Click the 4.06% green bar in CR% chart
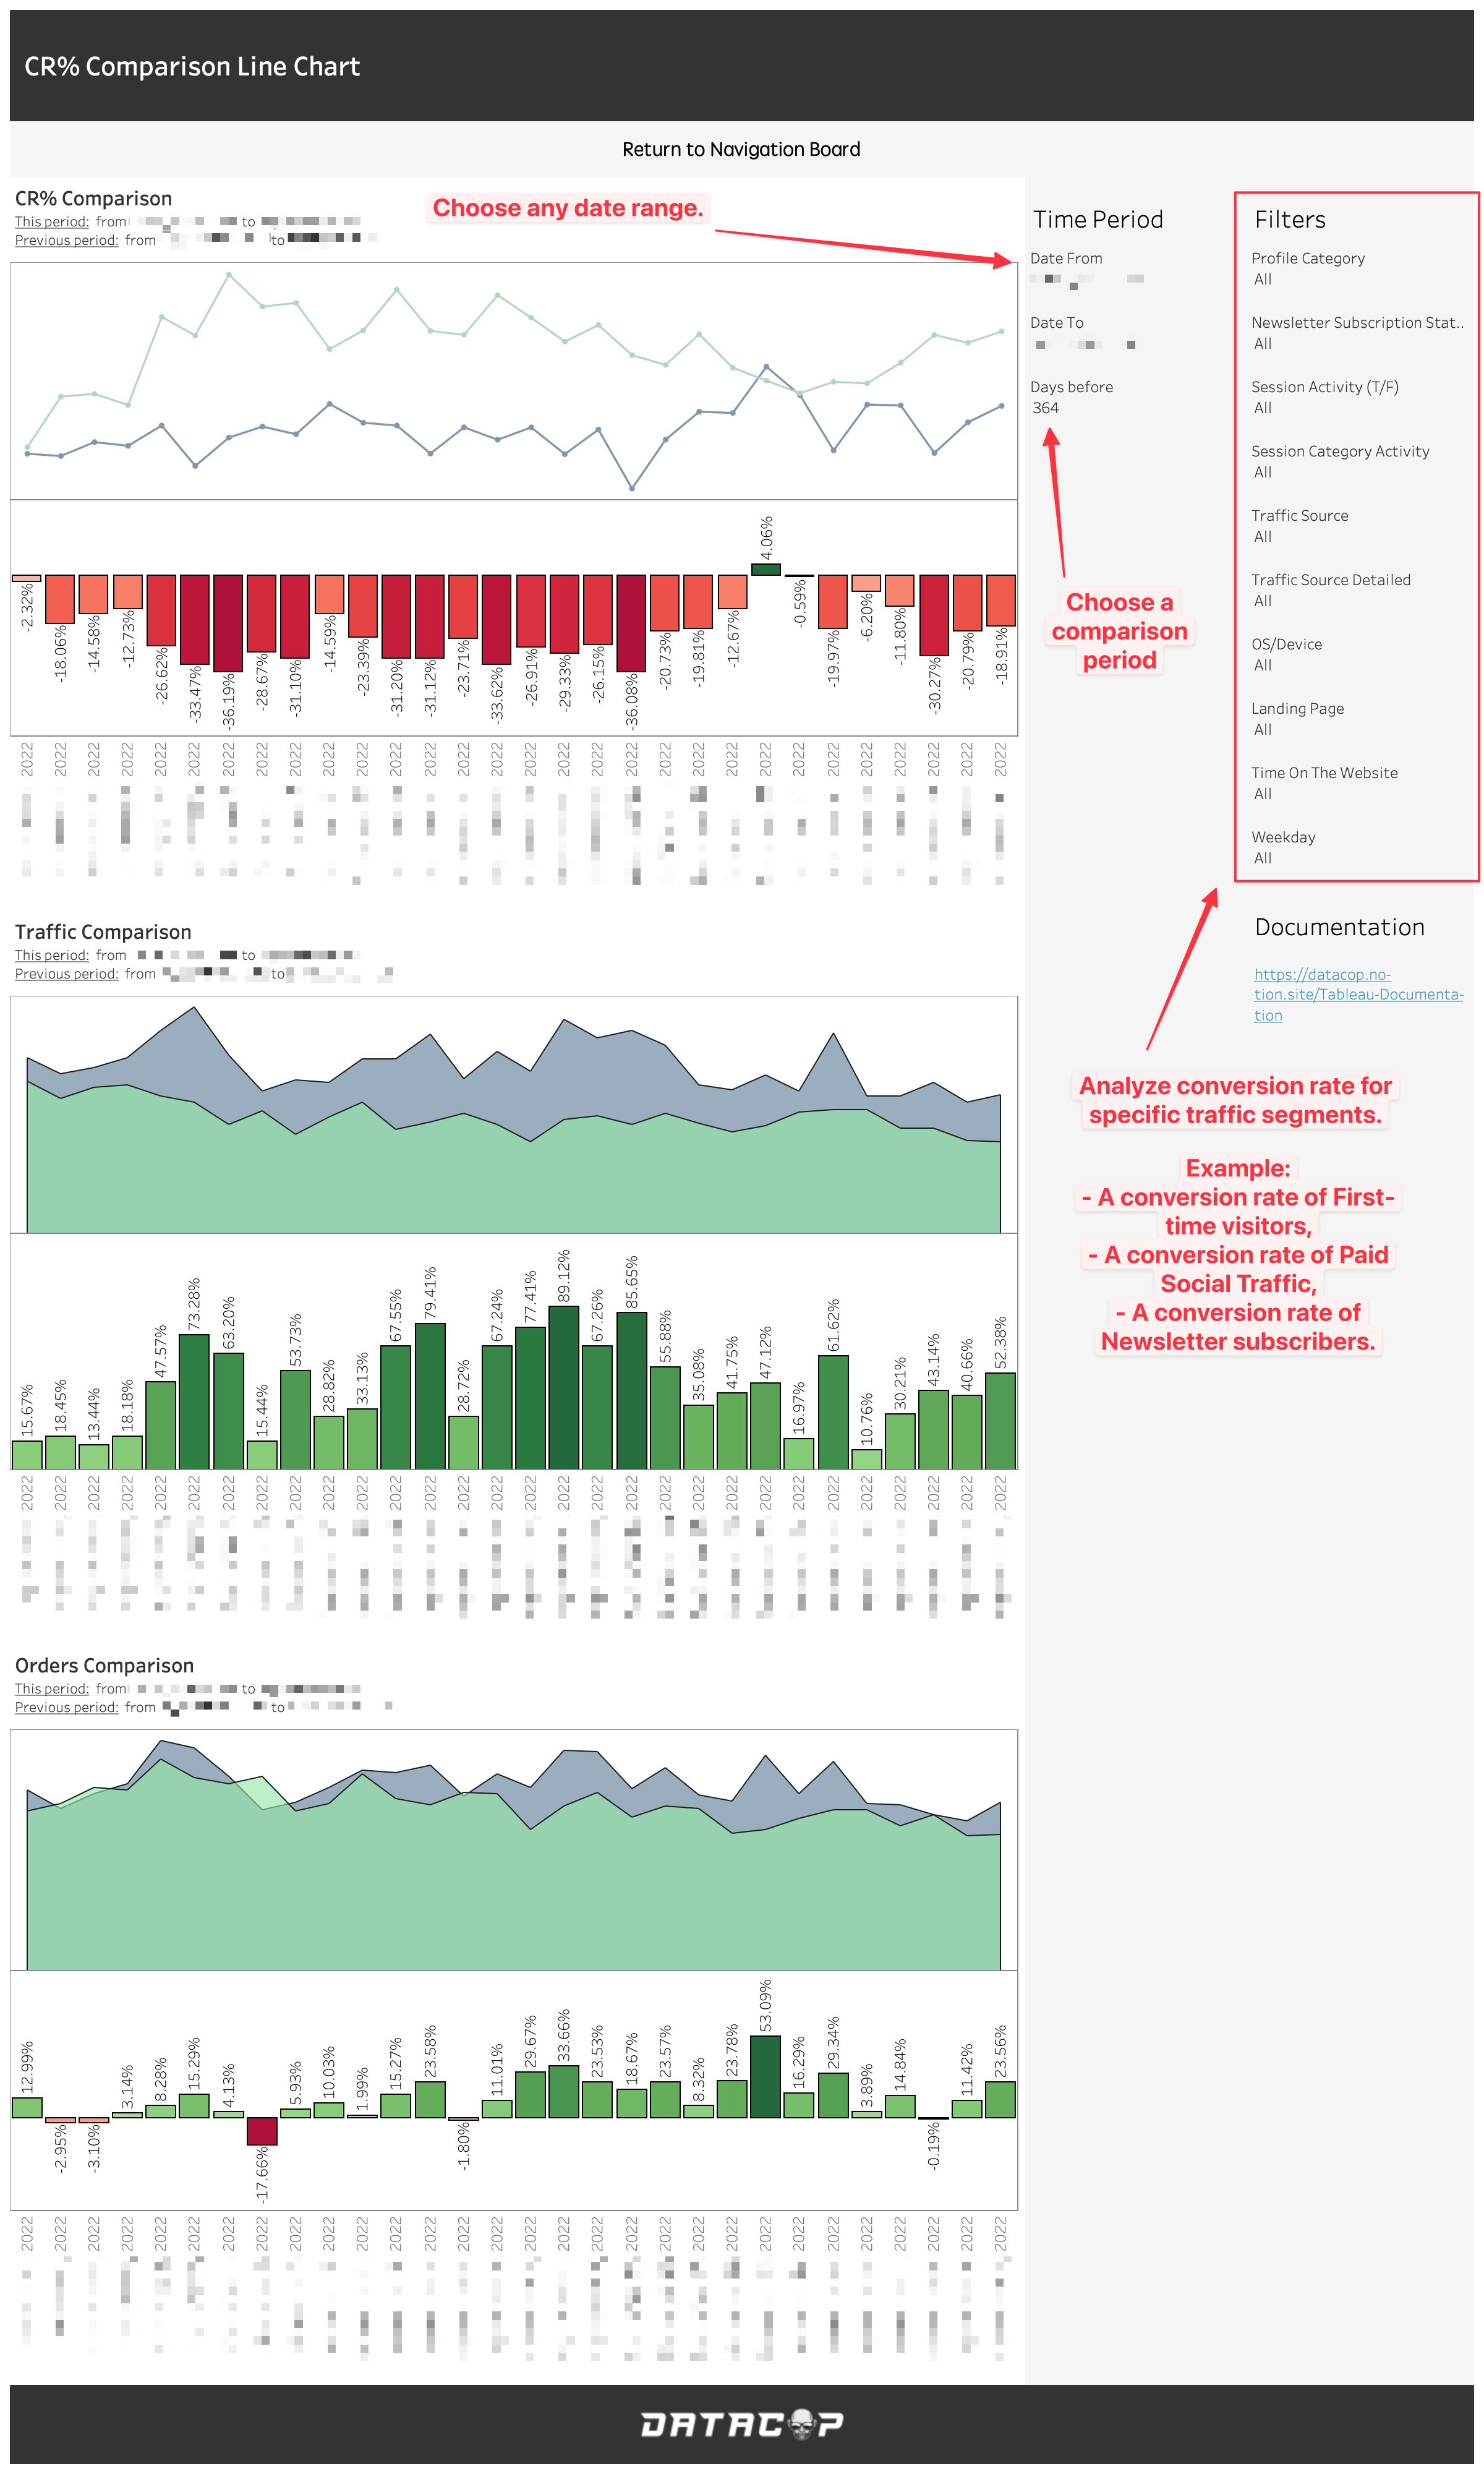Image resolution: width=1484 pixels, height=2474 pixels. (x=766, y=569)
